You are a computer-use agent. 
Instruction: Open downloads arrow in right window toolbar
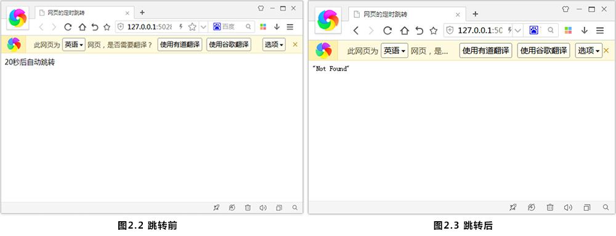tap(584, 30)
